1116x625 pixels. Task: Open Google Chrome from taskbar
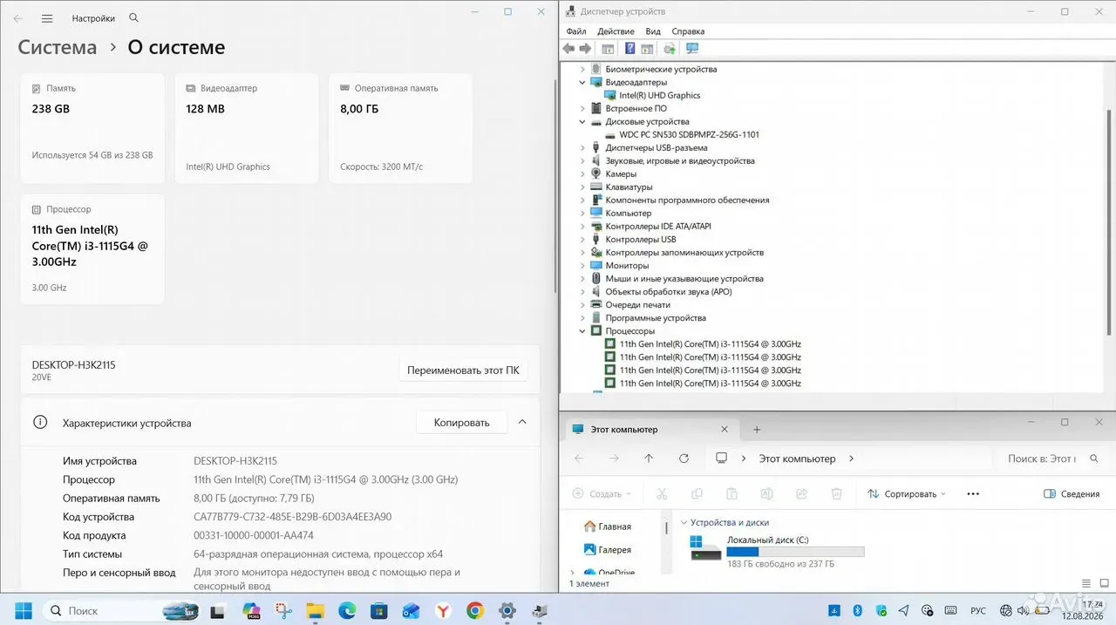pos(474,611)
